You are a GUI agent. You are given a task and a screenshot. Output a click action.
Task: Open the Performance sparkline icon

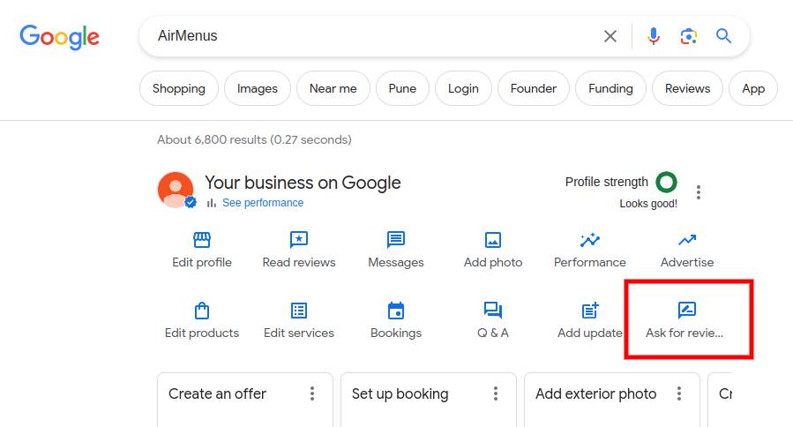[590, 239]
